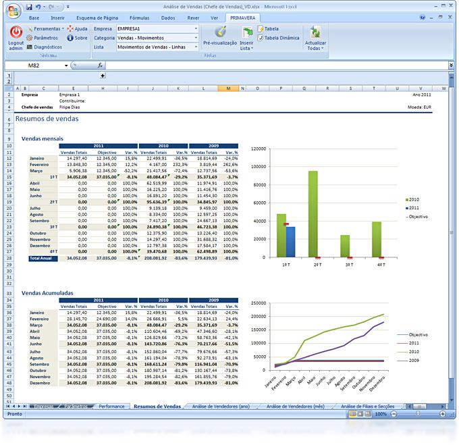Select column M header

click(x=228, y=88)
